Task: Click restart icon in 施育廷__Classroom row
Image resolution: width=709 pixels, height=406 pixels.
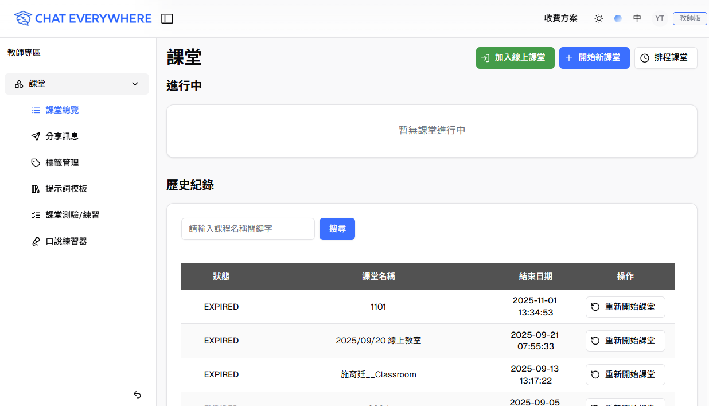Action: [595, 374]
